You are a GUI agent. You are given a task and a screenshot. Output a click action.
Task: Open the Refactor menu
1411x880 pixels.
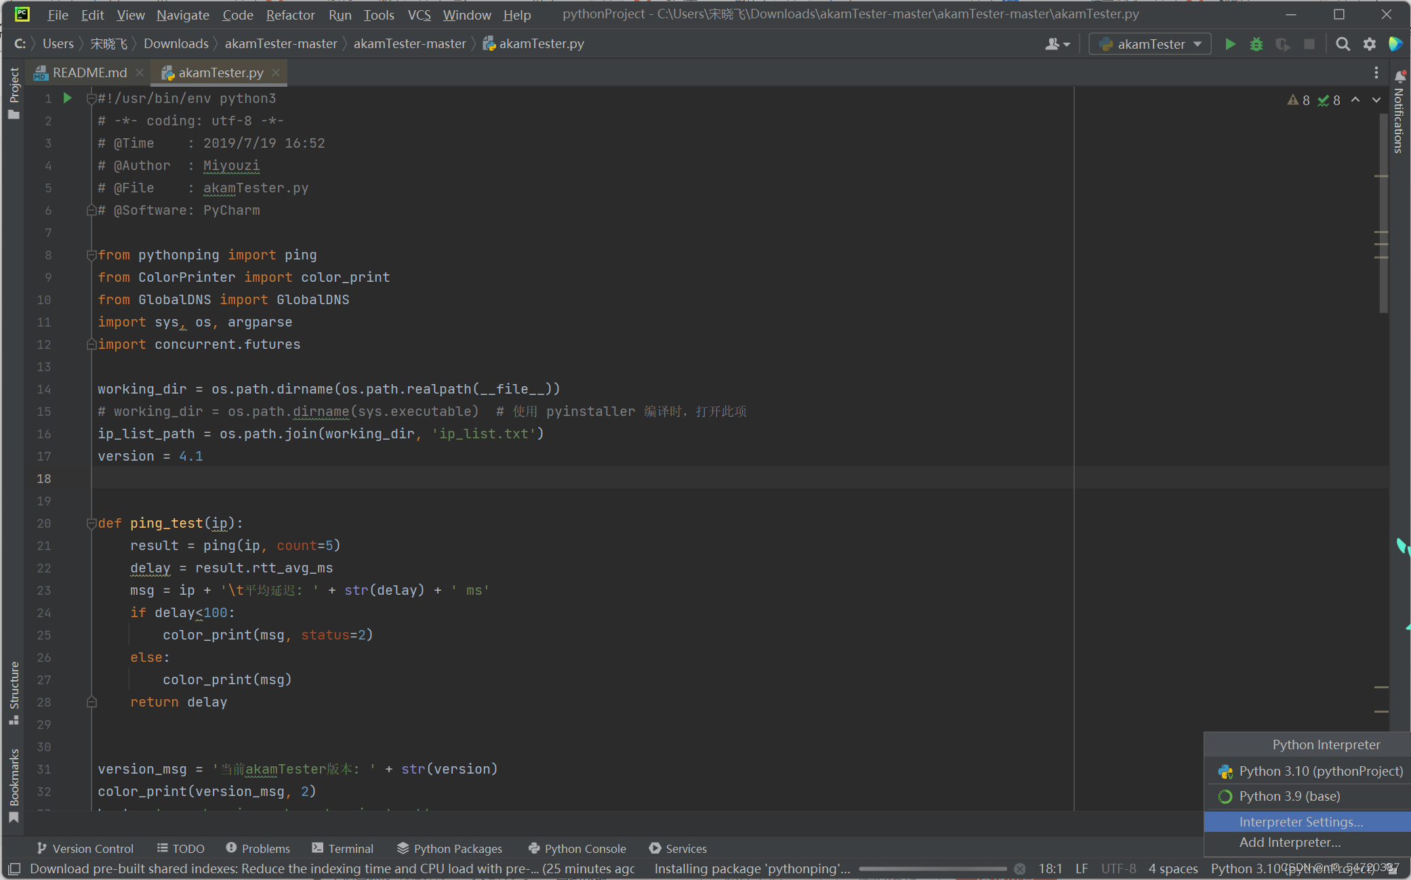coord(290,14)
